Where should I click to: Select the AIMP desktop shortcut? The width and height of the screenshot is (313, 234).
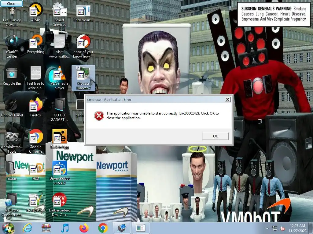[x=35, y=13]
